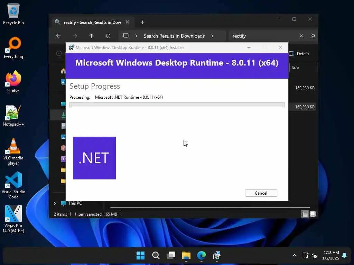Click the installer icon on taskbar

pos(217,256)
